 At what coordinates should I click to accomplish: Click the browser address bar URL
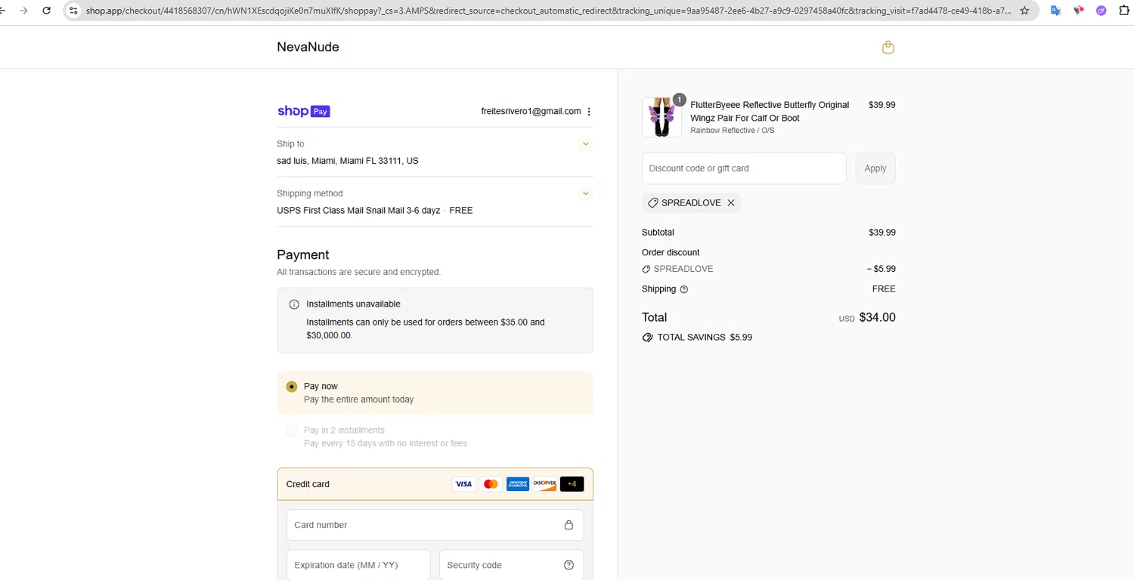click(x=548, y=11)
